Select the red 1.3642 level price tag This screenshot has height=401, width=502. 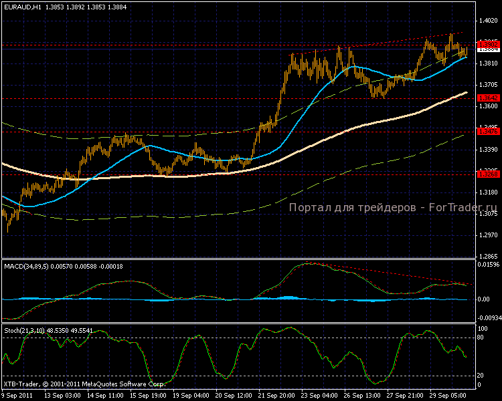tap(488, 98)
